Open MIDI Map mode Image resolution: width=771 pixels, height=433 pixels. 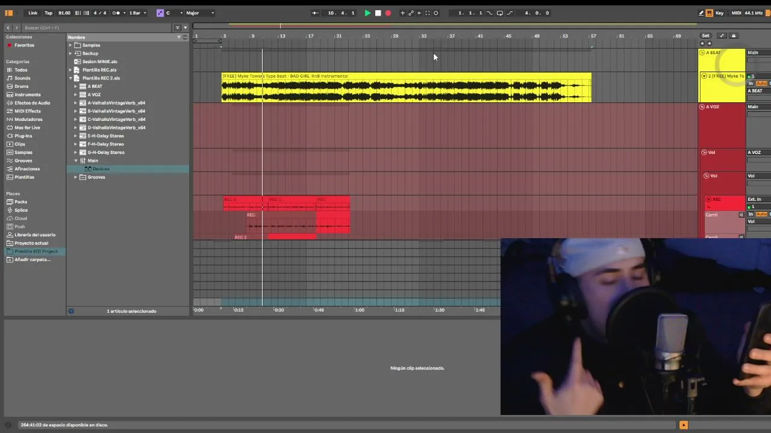(x=737, y=13)
